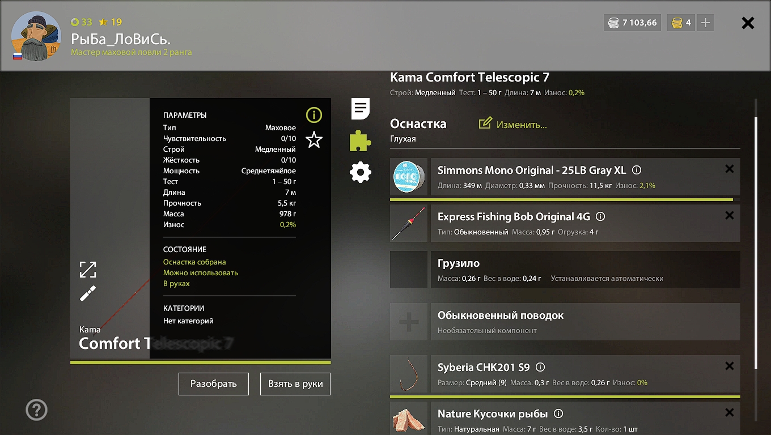This screenshot has height=435, width=771.
Task: Open the gear settings tab
Action: tap(361, 172)
